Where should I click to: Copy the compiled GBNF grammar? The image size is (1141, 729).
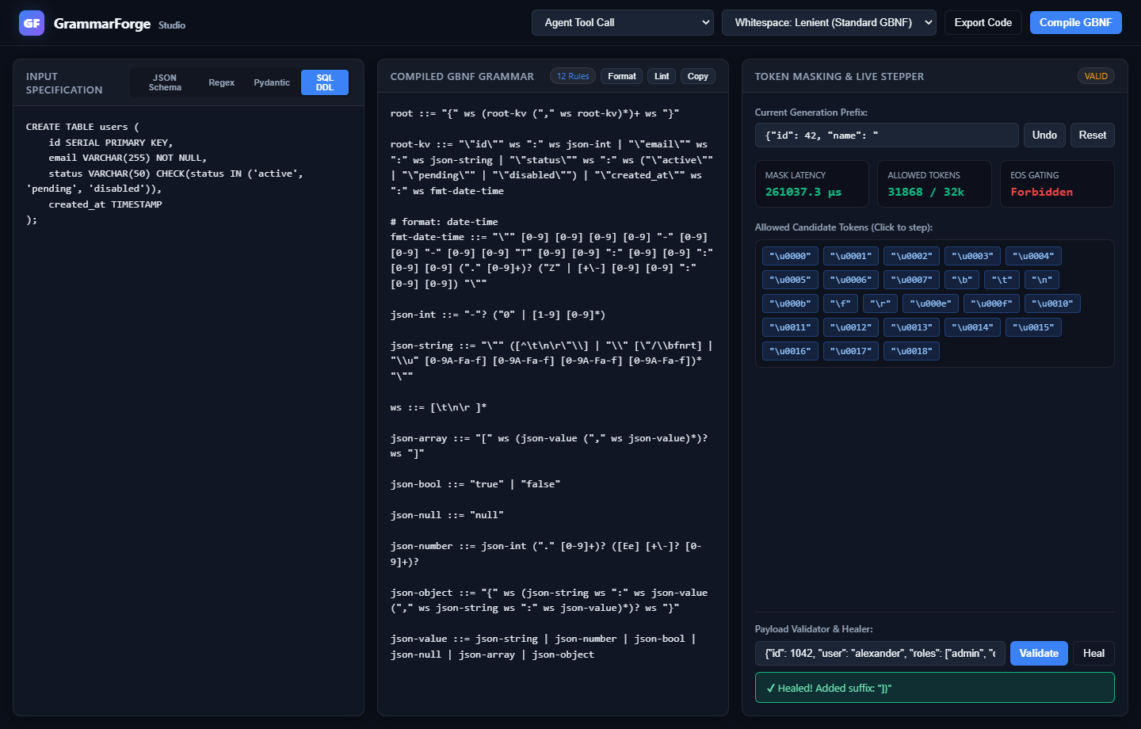click(698, 76)
